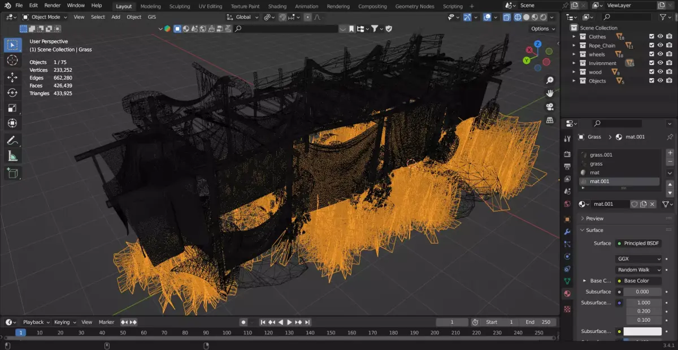
Task: Disable render for wood collection
Action: coord(668,72)
